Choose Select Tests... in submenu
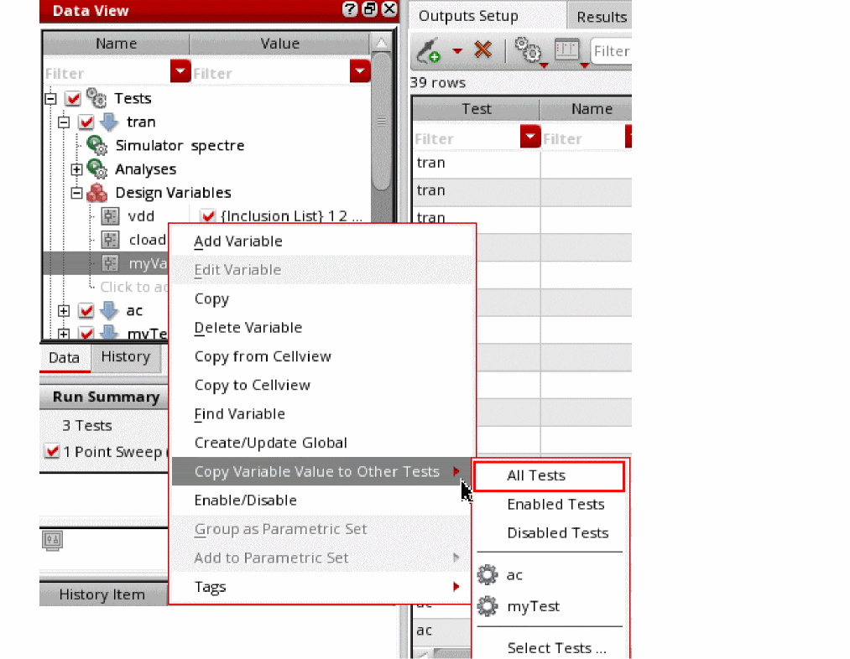This screenshot has width=850, height=659. tap(549, 647)
